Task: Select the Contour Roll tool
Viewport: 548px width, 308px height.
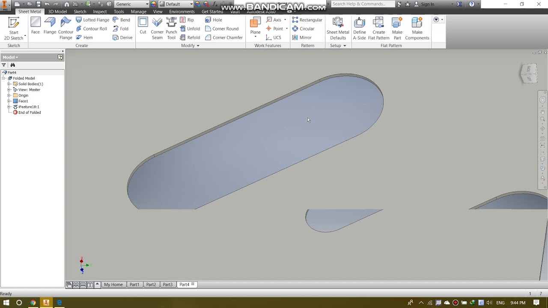Action: click(91, 29)
